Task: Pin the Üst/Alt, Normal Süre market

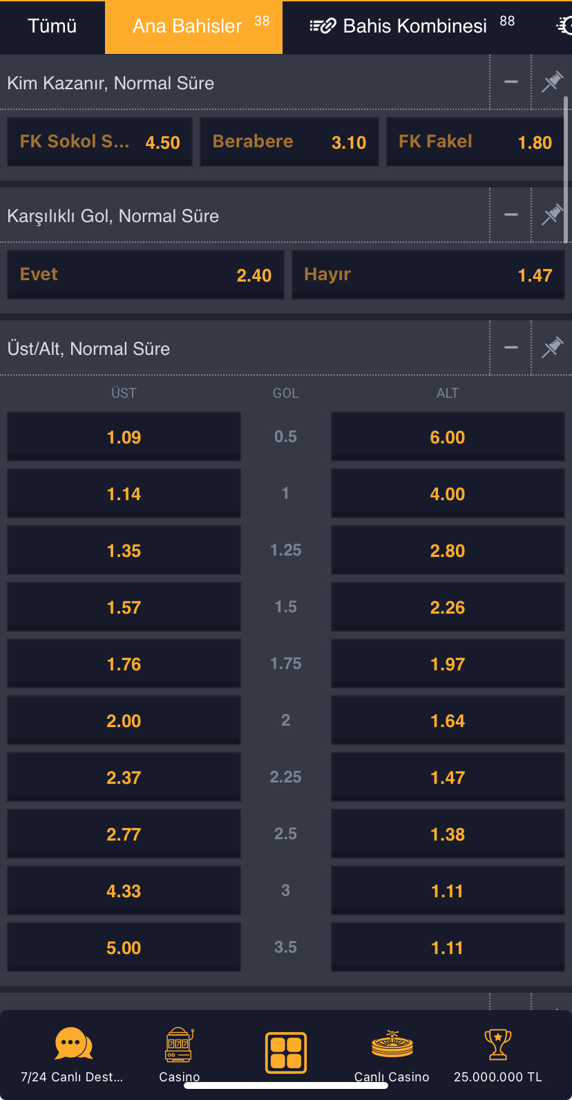Action: click(x=551, y=347)
